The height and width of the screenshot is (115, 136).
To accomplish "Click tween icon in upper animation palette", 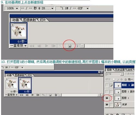I will coord(61,46).
